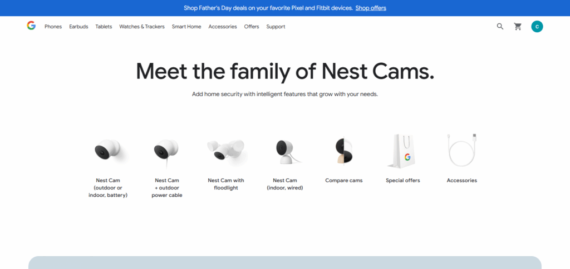This screenshot has width=570, height=269.
Task: Follow the Shop offers banner link
Action: (371, 8)
